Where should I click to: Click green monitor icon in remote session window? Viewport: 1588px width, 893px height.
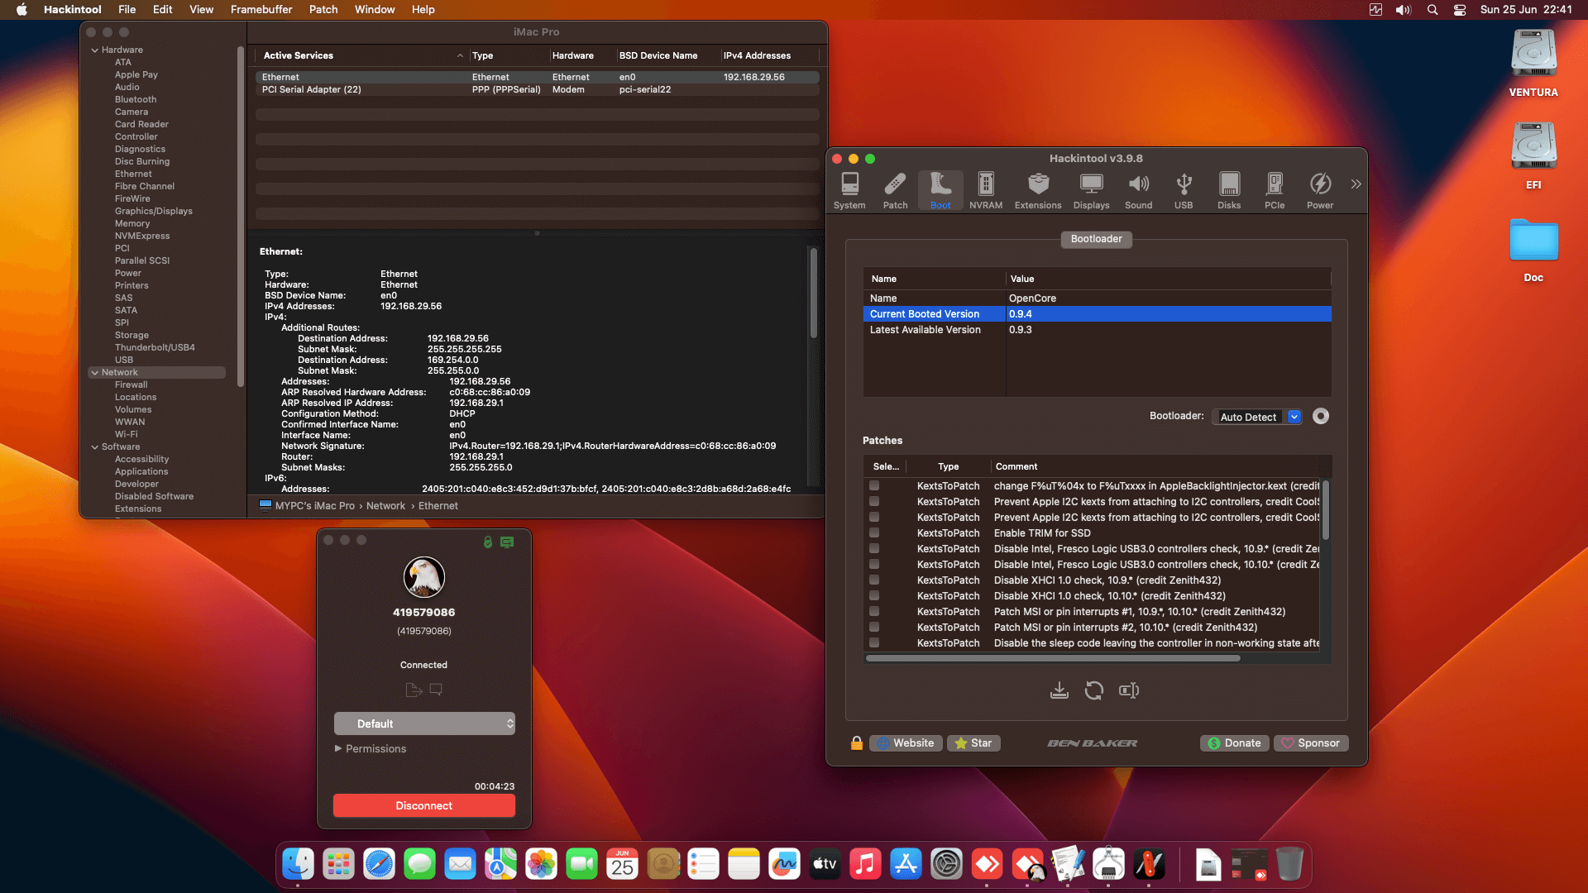point(507,542)
